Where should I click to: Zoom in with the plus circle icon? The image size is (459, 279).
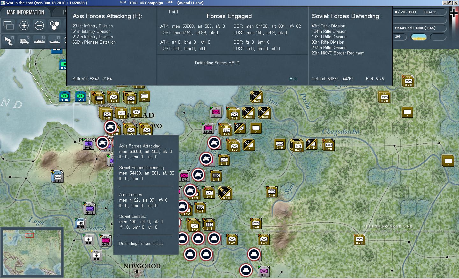(x=24, y=25)
